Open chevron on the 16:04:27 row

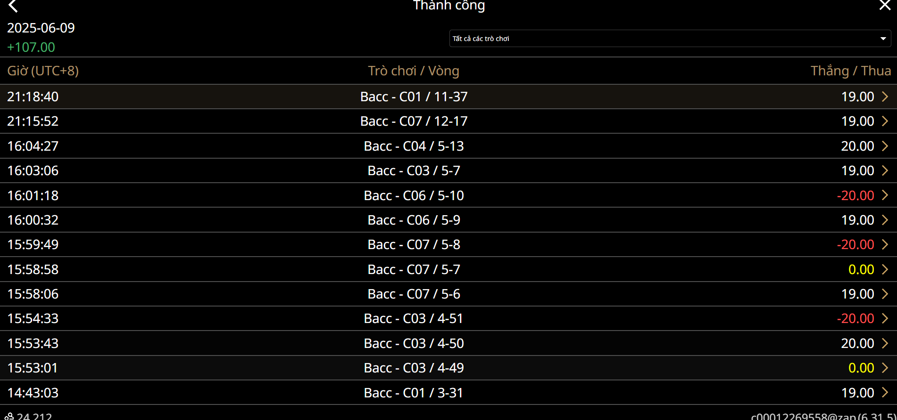pyautogui.click(x=885, y=146)
